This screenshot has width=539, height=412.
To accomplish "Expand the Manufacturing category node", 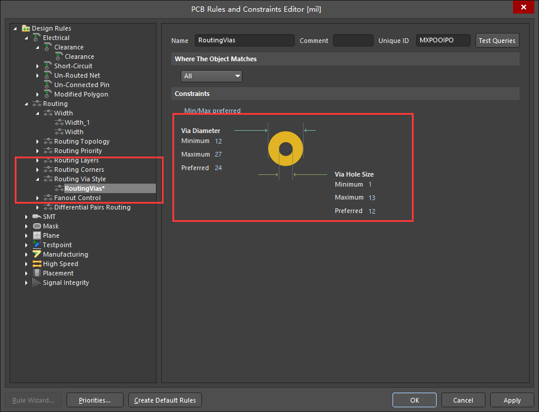I will tap(26, 254).
